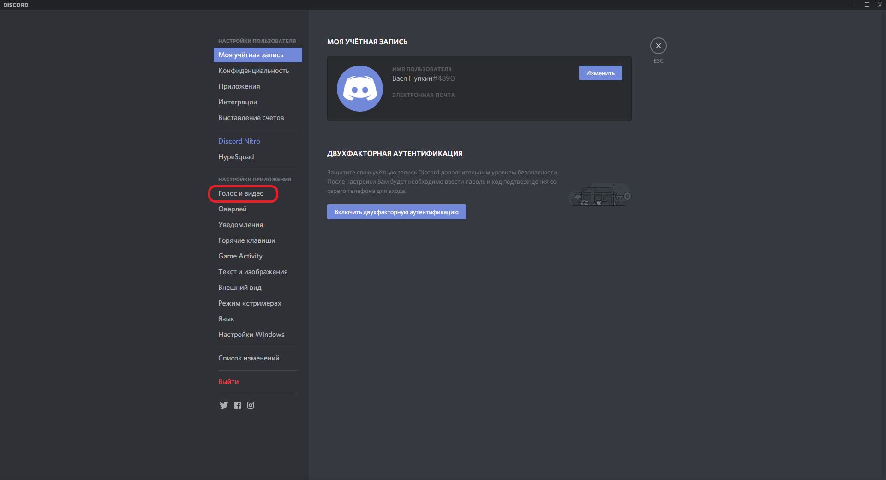The width and height of the screenshot is (886, 480).
Task: Click username Вася Пупкин#4890
Action: 423,78
